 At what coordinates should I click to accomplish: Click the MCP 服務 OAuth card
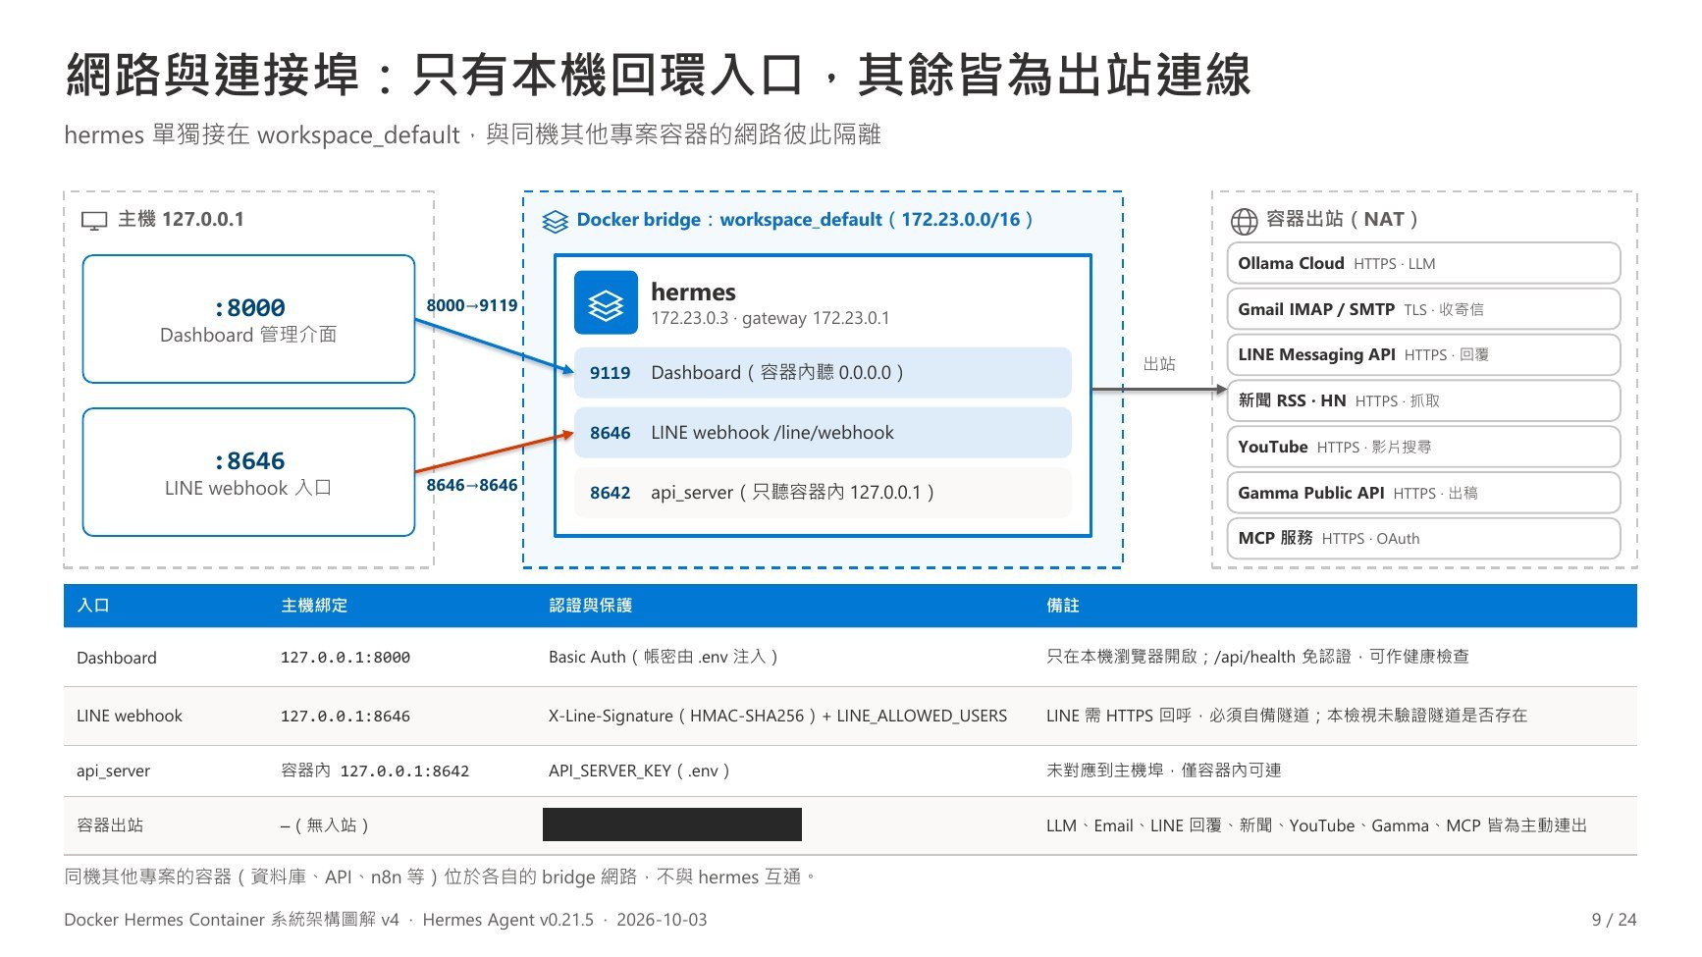pos(1423,538)
